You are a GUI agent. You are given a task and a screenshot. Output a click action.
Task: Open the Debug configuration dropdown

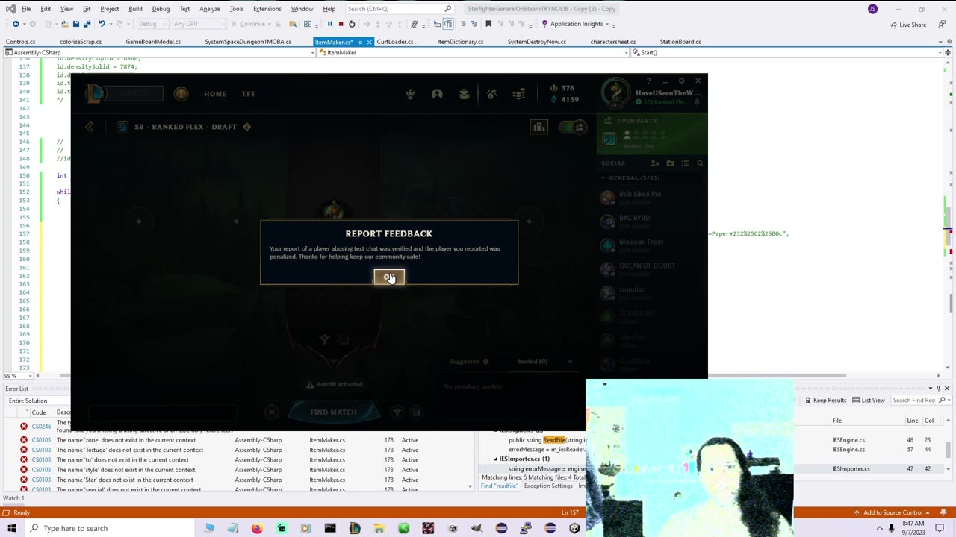152,24
